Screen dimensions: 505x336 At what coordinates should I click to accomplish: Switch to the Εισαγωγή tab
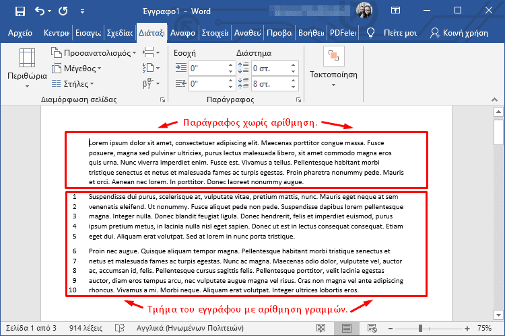pyautogui.click(x=88, y=33)
